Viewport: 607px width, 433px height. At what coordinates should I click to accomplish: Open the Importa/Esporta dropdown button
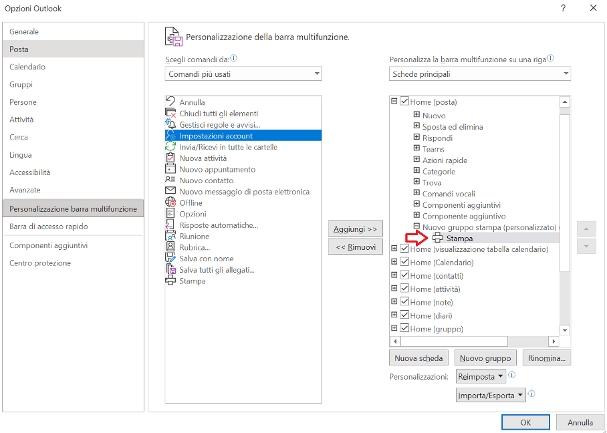[491, 395]
